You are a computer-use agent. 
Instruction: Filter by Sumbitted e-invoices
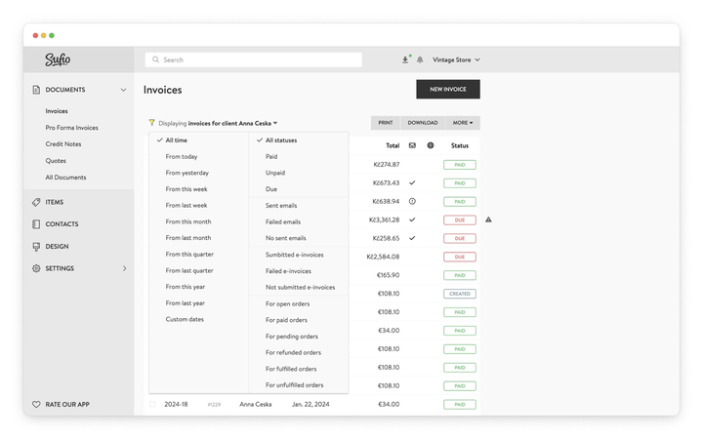click(x=295, y=255)
